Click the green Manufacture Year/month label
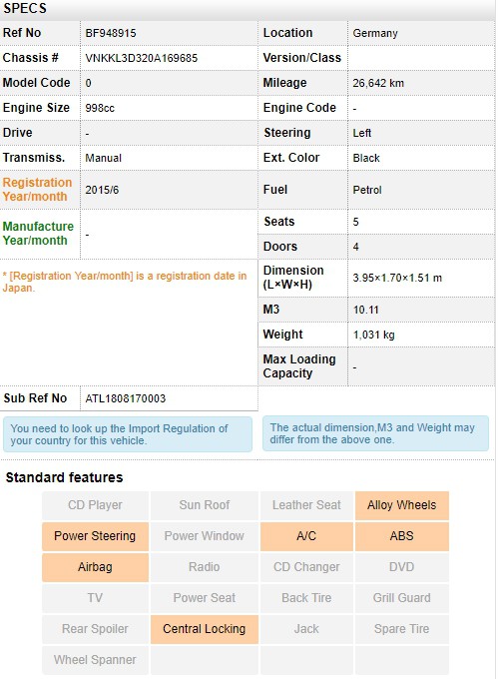The image size is (498, 679). coord(38,234)
